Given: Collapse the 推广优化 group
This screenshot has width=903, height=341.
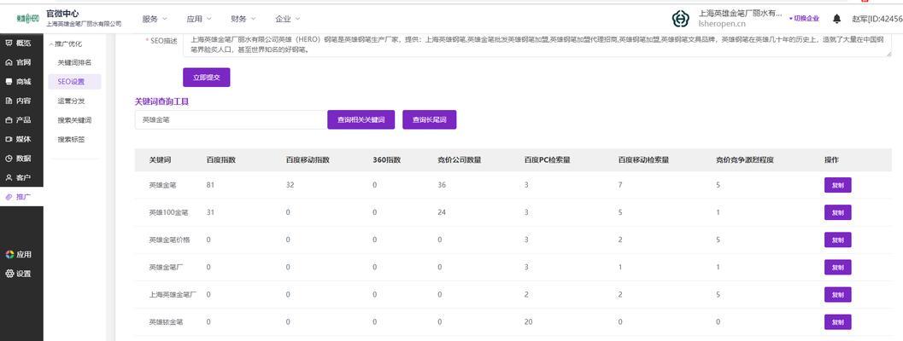Looking at the screenshot, I should tap(66, 43).
